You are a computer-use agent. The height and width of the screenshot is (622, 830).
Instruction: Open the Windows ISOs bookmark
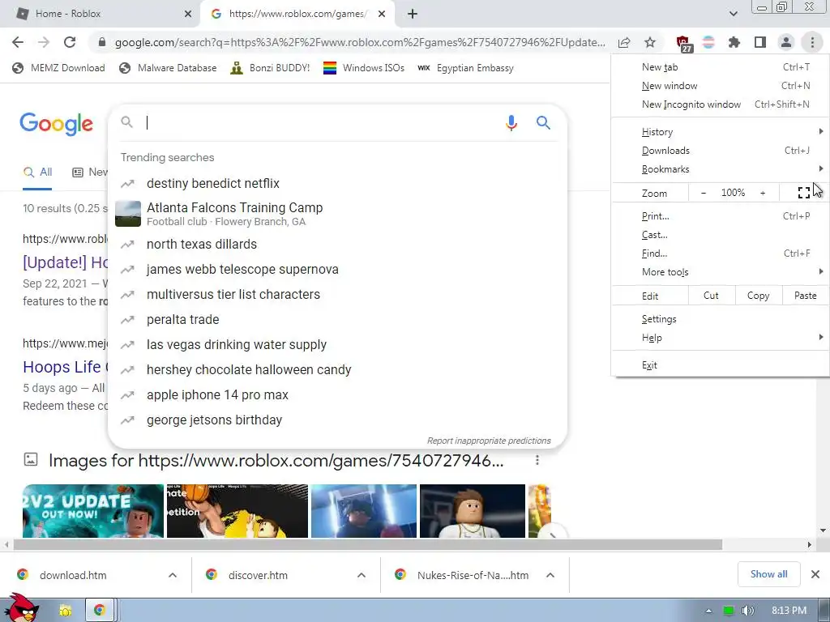[364, 68]
